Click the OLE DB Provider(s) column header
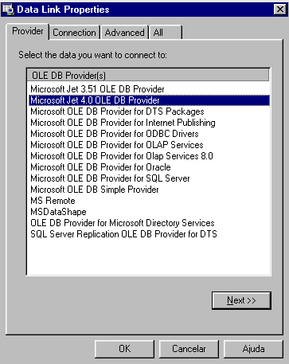The width and height of the screenshot is (289, 364). pos(148,75)
